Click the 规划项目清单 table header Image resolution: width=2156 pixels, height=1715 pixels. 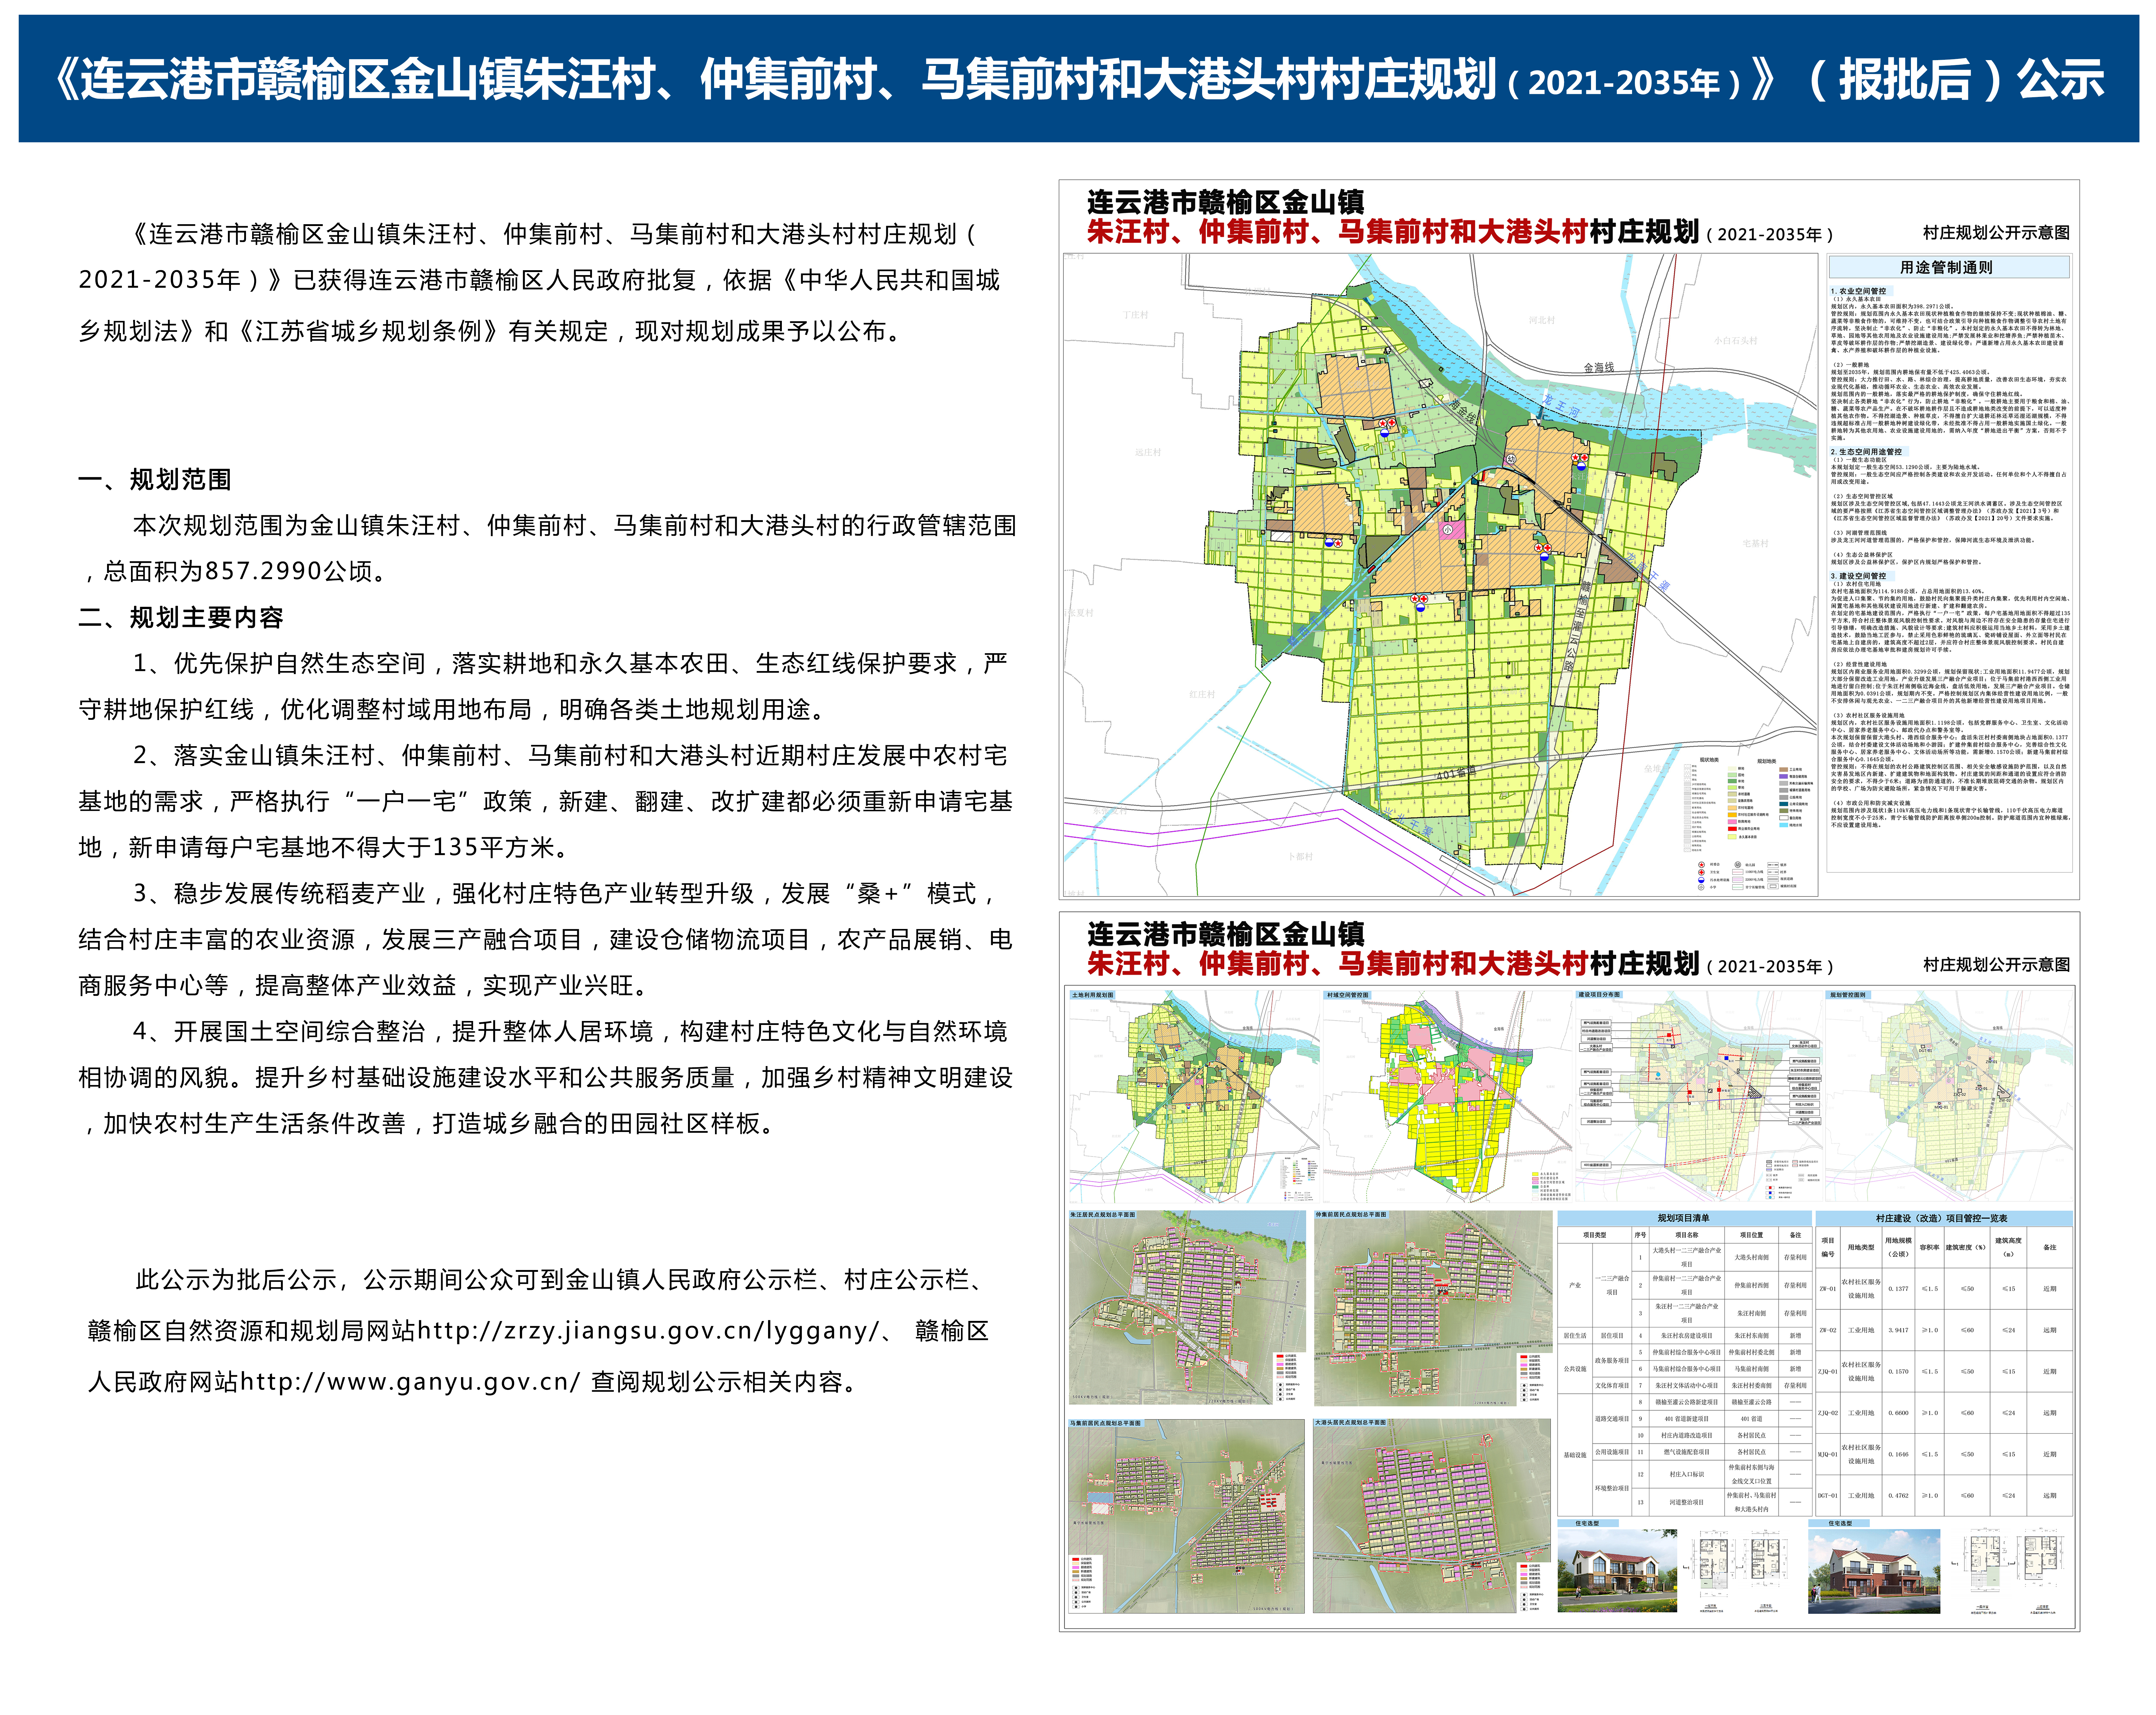[1685, 1218]
